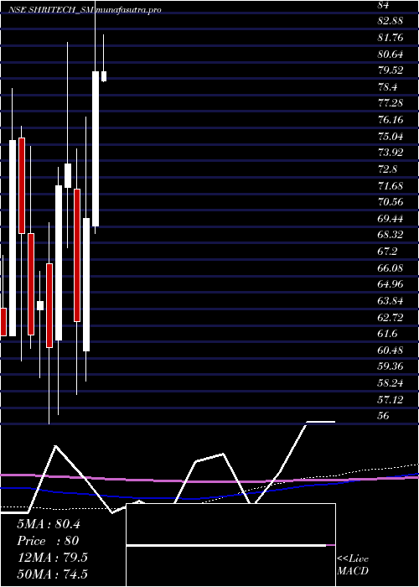Click the 68.32 price axis label

391,235
